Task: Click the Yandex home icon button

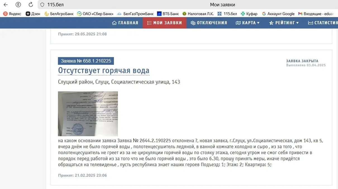Action: point(18,5)
